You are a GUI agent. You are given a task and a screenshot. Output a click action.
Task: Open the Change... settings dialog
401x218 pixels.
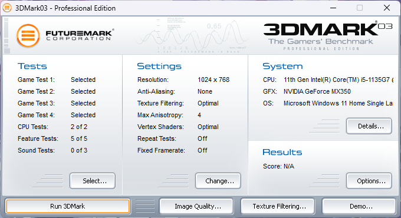coord(218,181)
